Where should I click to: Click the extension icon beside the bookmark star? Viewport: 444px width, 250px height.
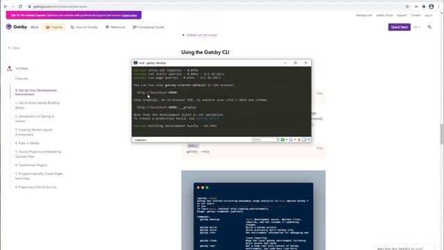point(416,6)
